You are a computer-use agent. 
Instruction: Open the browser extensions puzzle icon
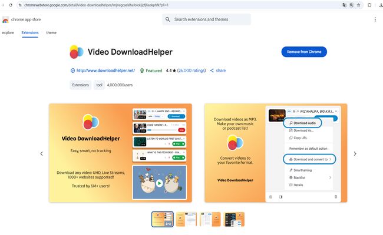369,5
